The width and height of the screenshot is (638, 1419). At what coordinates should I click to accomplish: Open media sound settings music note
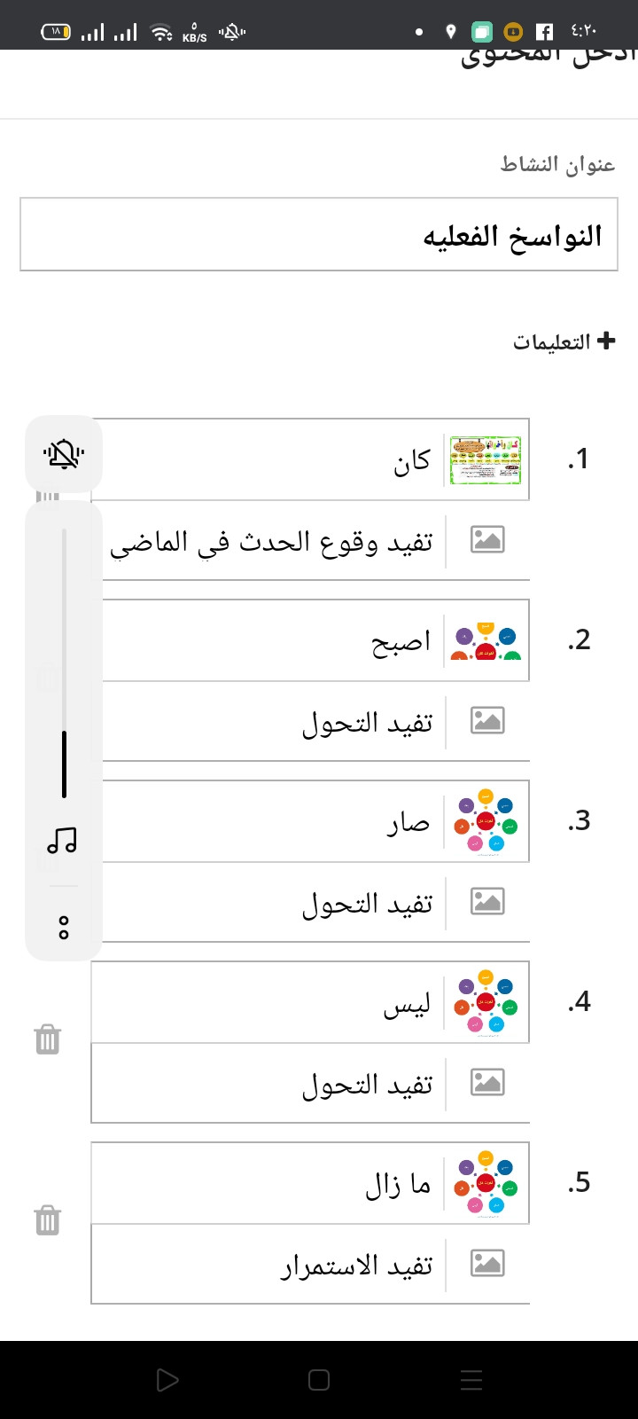(62, 840)
